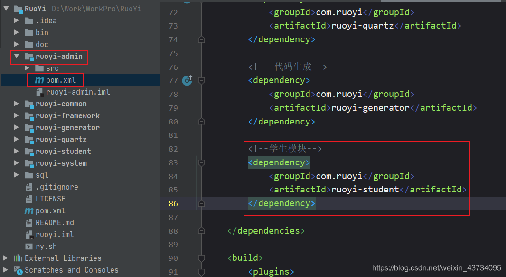506x277 pixels.
Task: Click the ruoyi-student module icon
Action: [29, 152]
